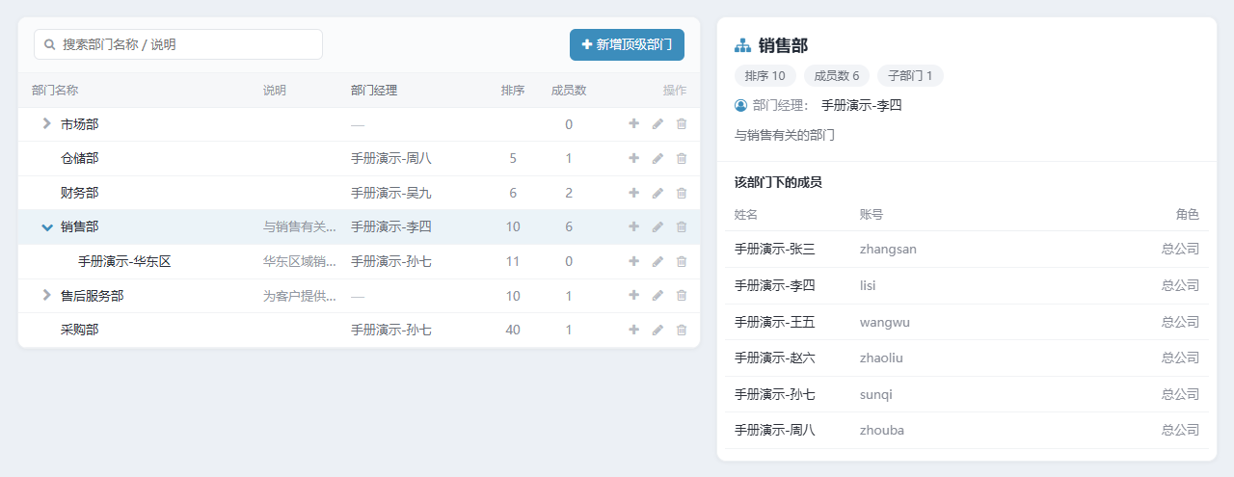This screenshot has height=477, width=1234.
Task: Add sub-department under 销售部 row
Action: (633, 226)
